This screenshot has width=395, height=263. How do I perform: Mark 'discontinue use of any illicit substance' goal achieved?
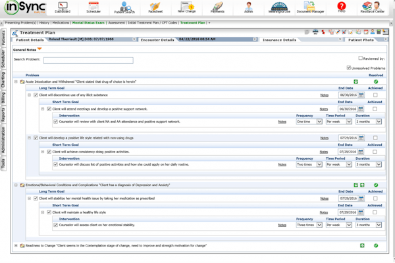click(375, 95)
